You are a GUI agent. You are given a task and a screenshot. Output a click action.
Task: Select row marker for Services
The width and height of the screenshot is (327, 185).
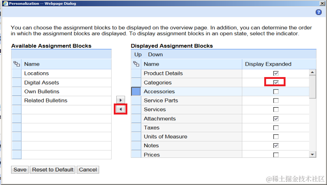(136, 109)
